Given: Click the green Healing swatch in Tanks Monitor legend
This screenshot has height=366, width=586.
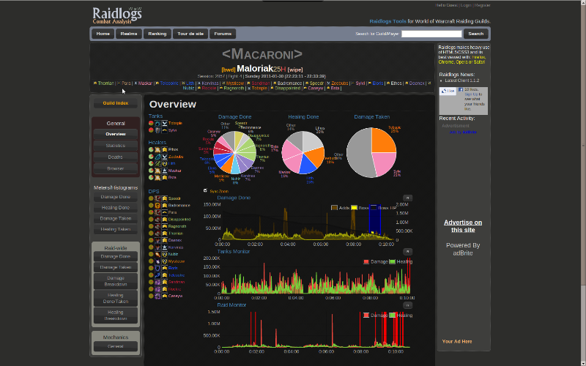Looking at the screenshot, I should coord(392,262).
